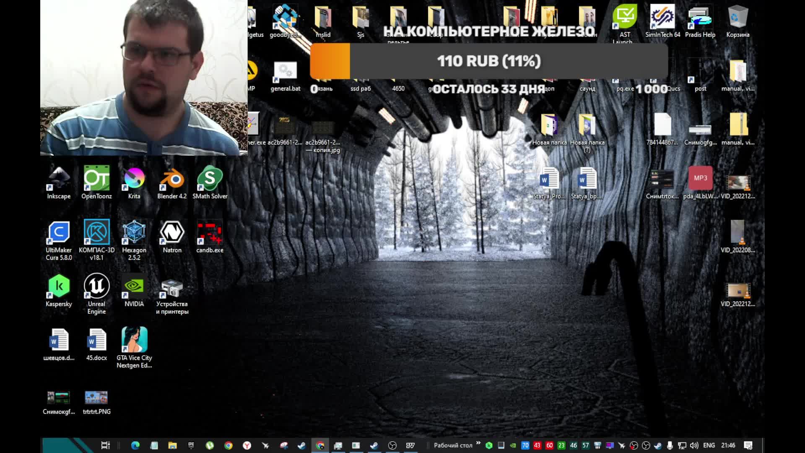Open File Explorer from the taskbar
Screen dimensions: 805x453
172,445
